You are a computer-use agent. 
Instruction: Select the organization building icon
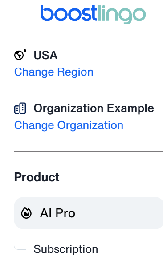20,108
